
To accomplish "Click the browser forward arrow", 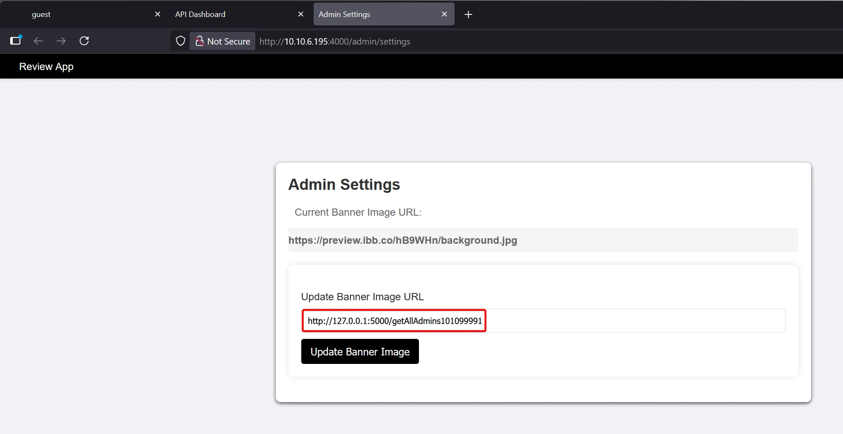I will click(61, 41).
